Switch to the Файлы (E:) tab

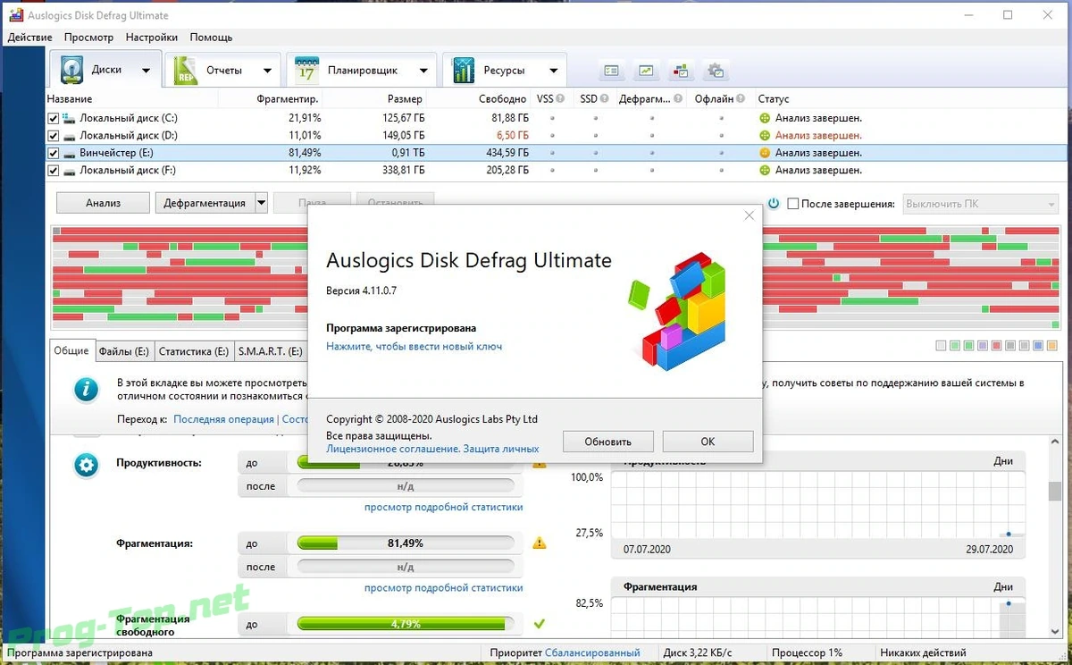click(x=125, y=352)
